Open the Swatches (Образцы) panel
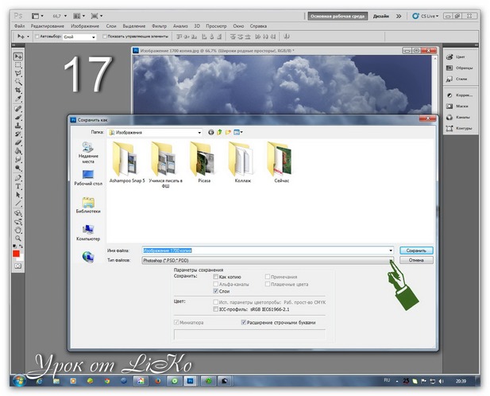The width and height of the screenshot is (490, 396). tap(459, 68)
